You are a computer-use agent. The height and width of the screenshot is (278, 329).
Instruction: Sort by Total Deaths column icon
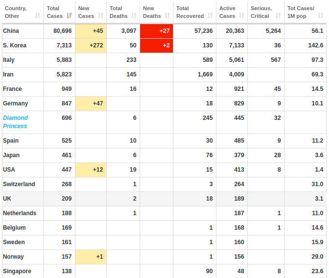point(134,16)
